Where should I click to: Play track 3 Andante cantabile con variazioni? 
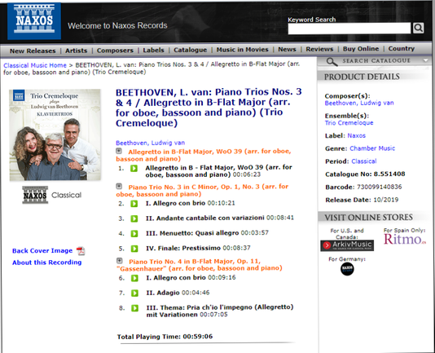coord(134,218)
